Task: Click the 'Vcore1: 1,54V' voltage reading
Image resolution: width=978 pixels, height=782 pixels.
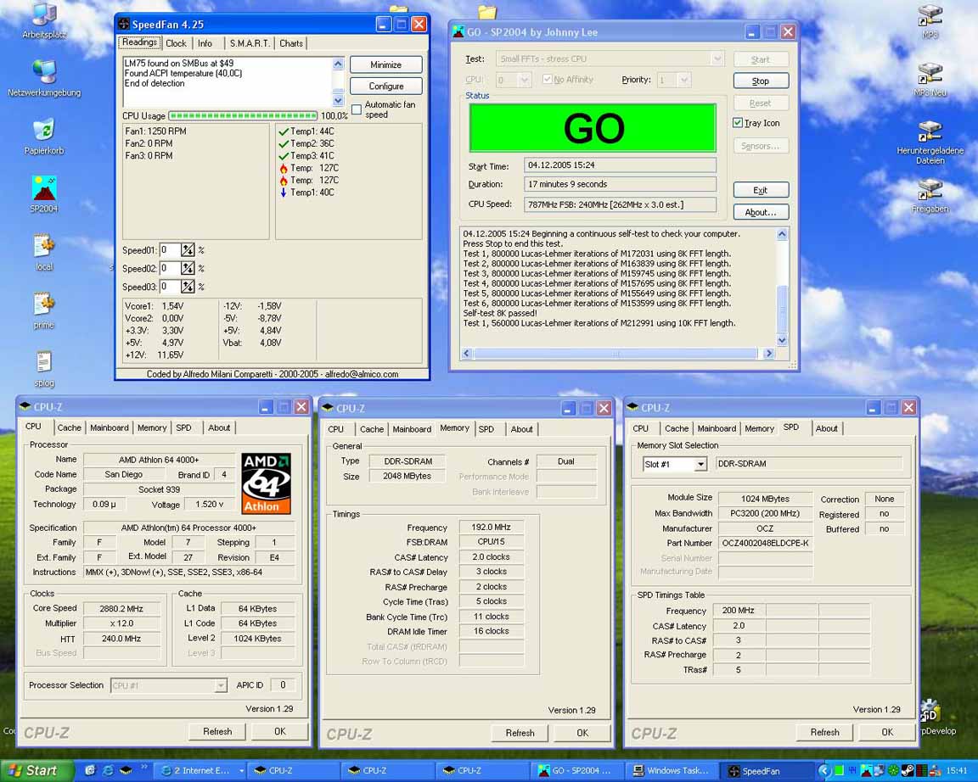Action: coord(154,306)
